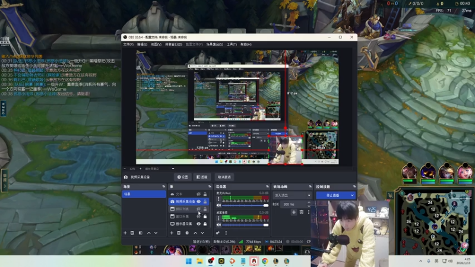Add a transition with the plus icon
The height and width of the screenshot is (267, 475).
coord(293,212)
